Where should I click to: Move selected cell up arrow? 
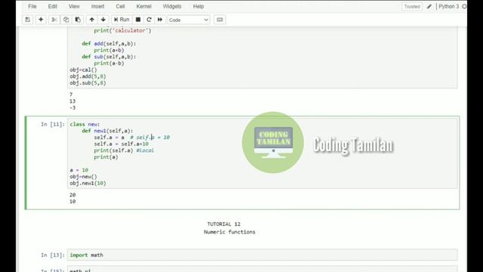(92, 20)
